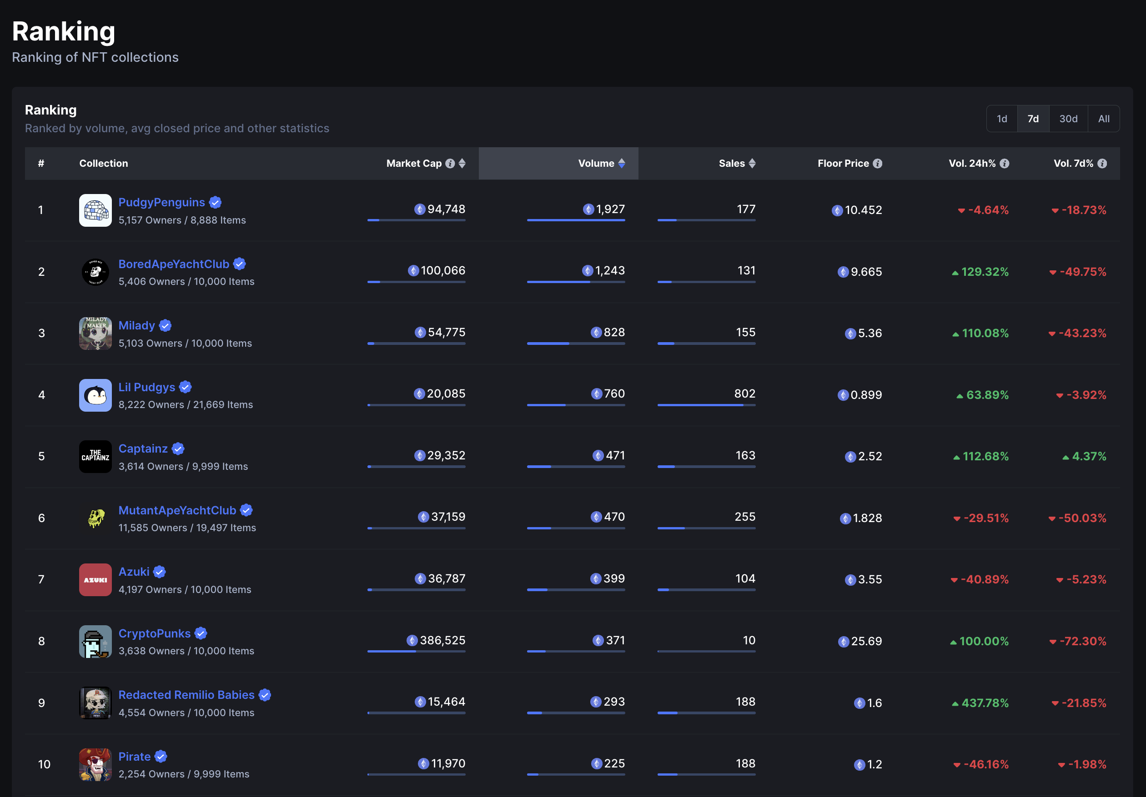1146x797 pixels.
Task: Click the verified badge beside Captainz
Action: [x=178, y=449]
